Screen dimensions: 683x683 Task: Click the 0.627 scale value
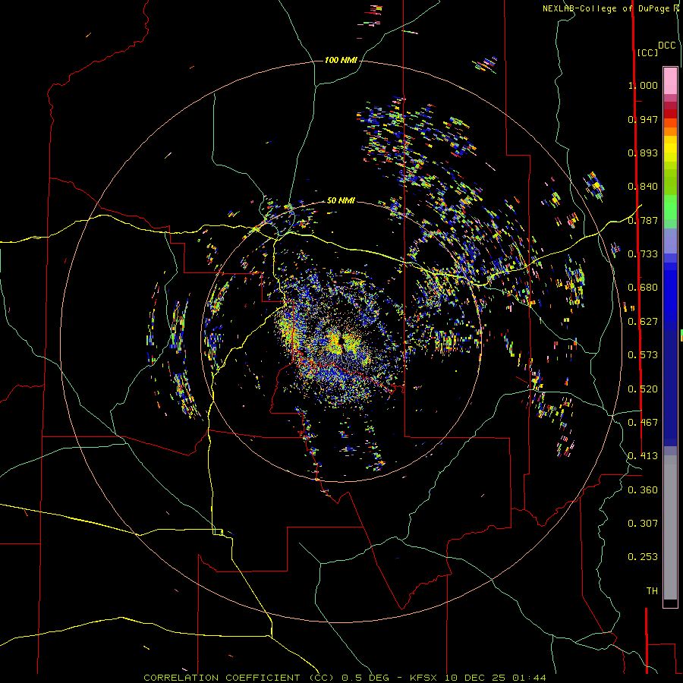pyautogui.click(x=643, y=322)
